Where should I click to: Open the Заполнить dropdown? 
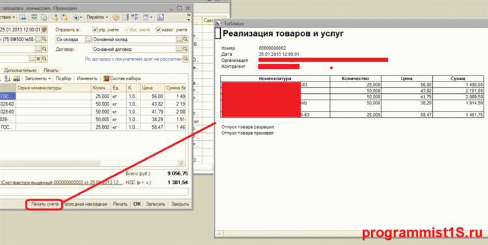point(38,79)
